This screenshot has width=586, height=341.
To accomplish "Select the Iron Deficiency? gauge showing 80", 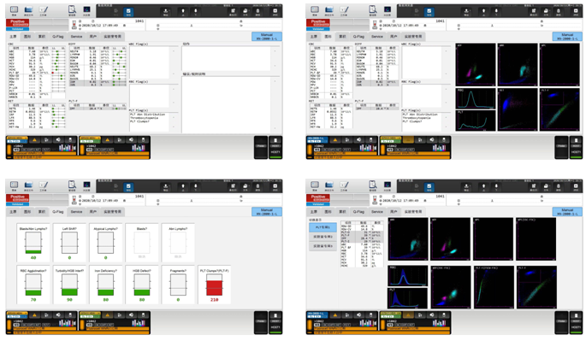I will 105,285.
